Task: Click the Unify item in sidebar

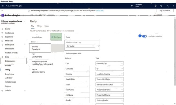Action: 8,70
